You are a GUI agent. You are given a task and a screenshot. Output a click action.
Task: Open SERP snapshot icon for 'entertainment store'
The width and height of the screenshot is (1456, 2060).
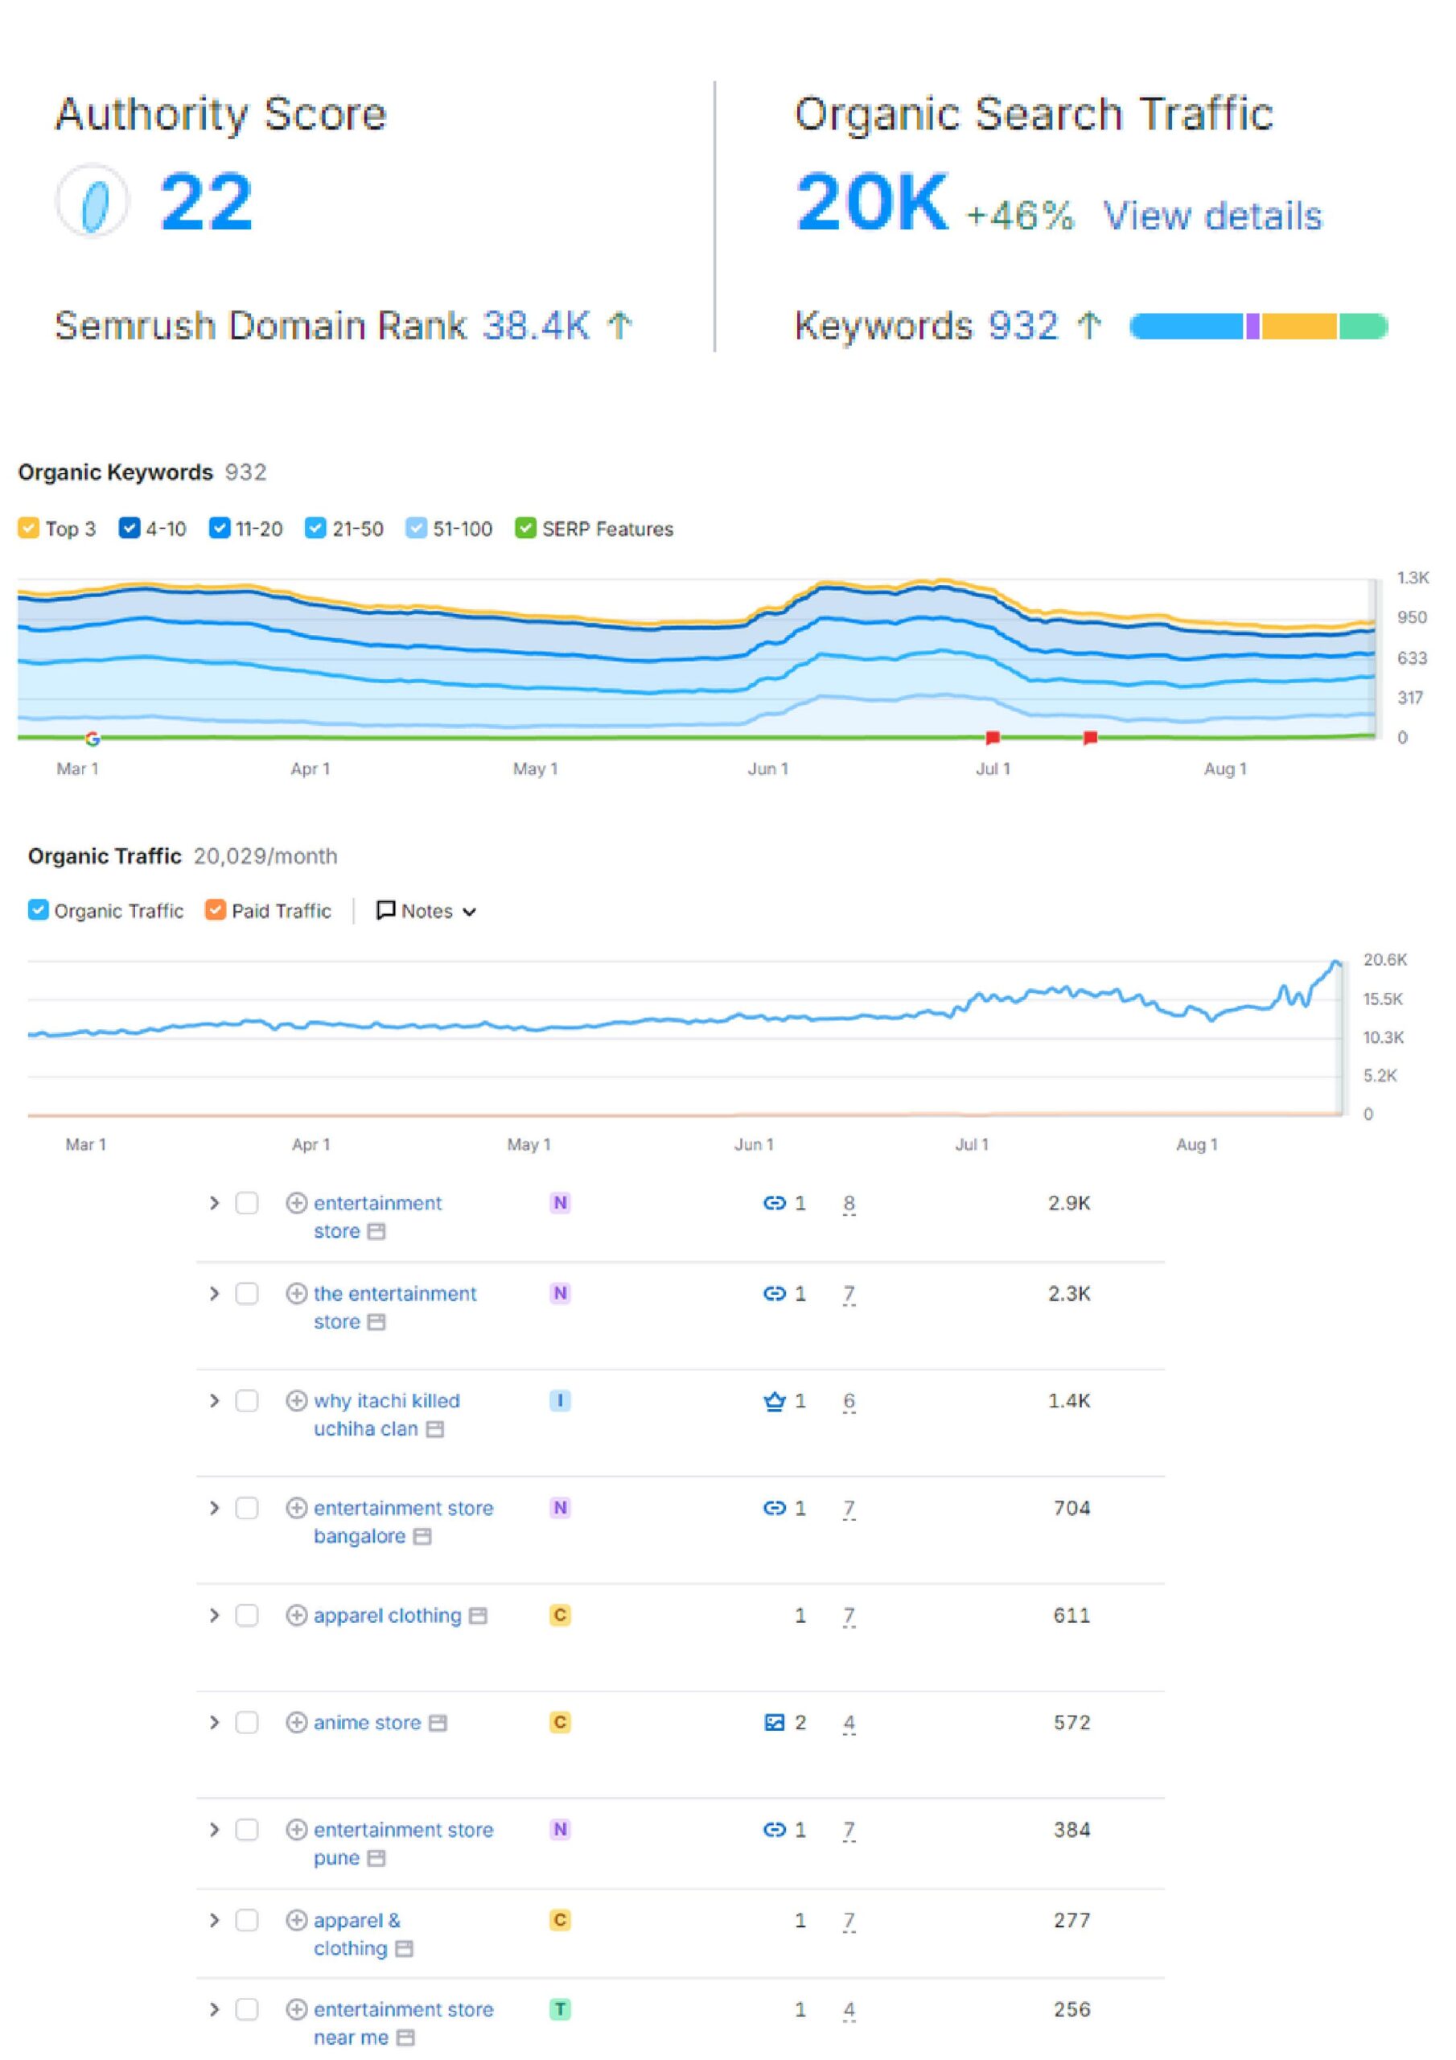coord(376,1231)
